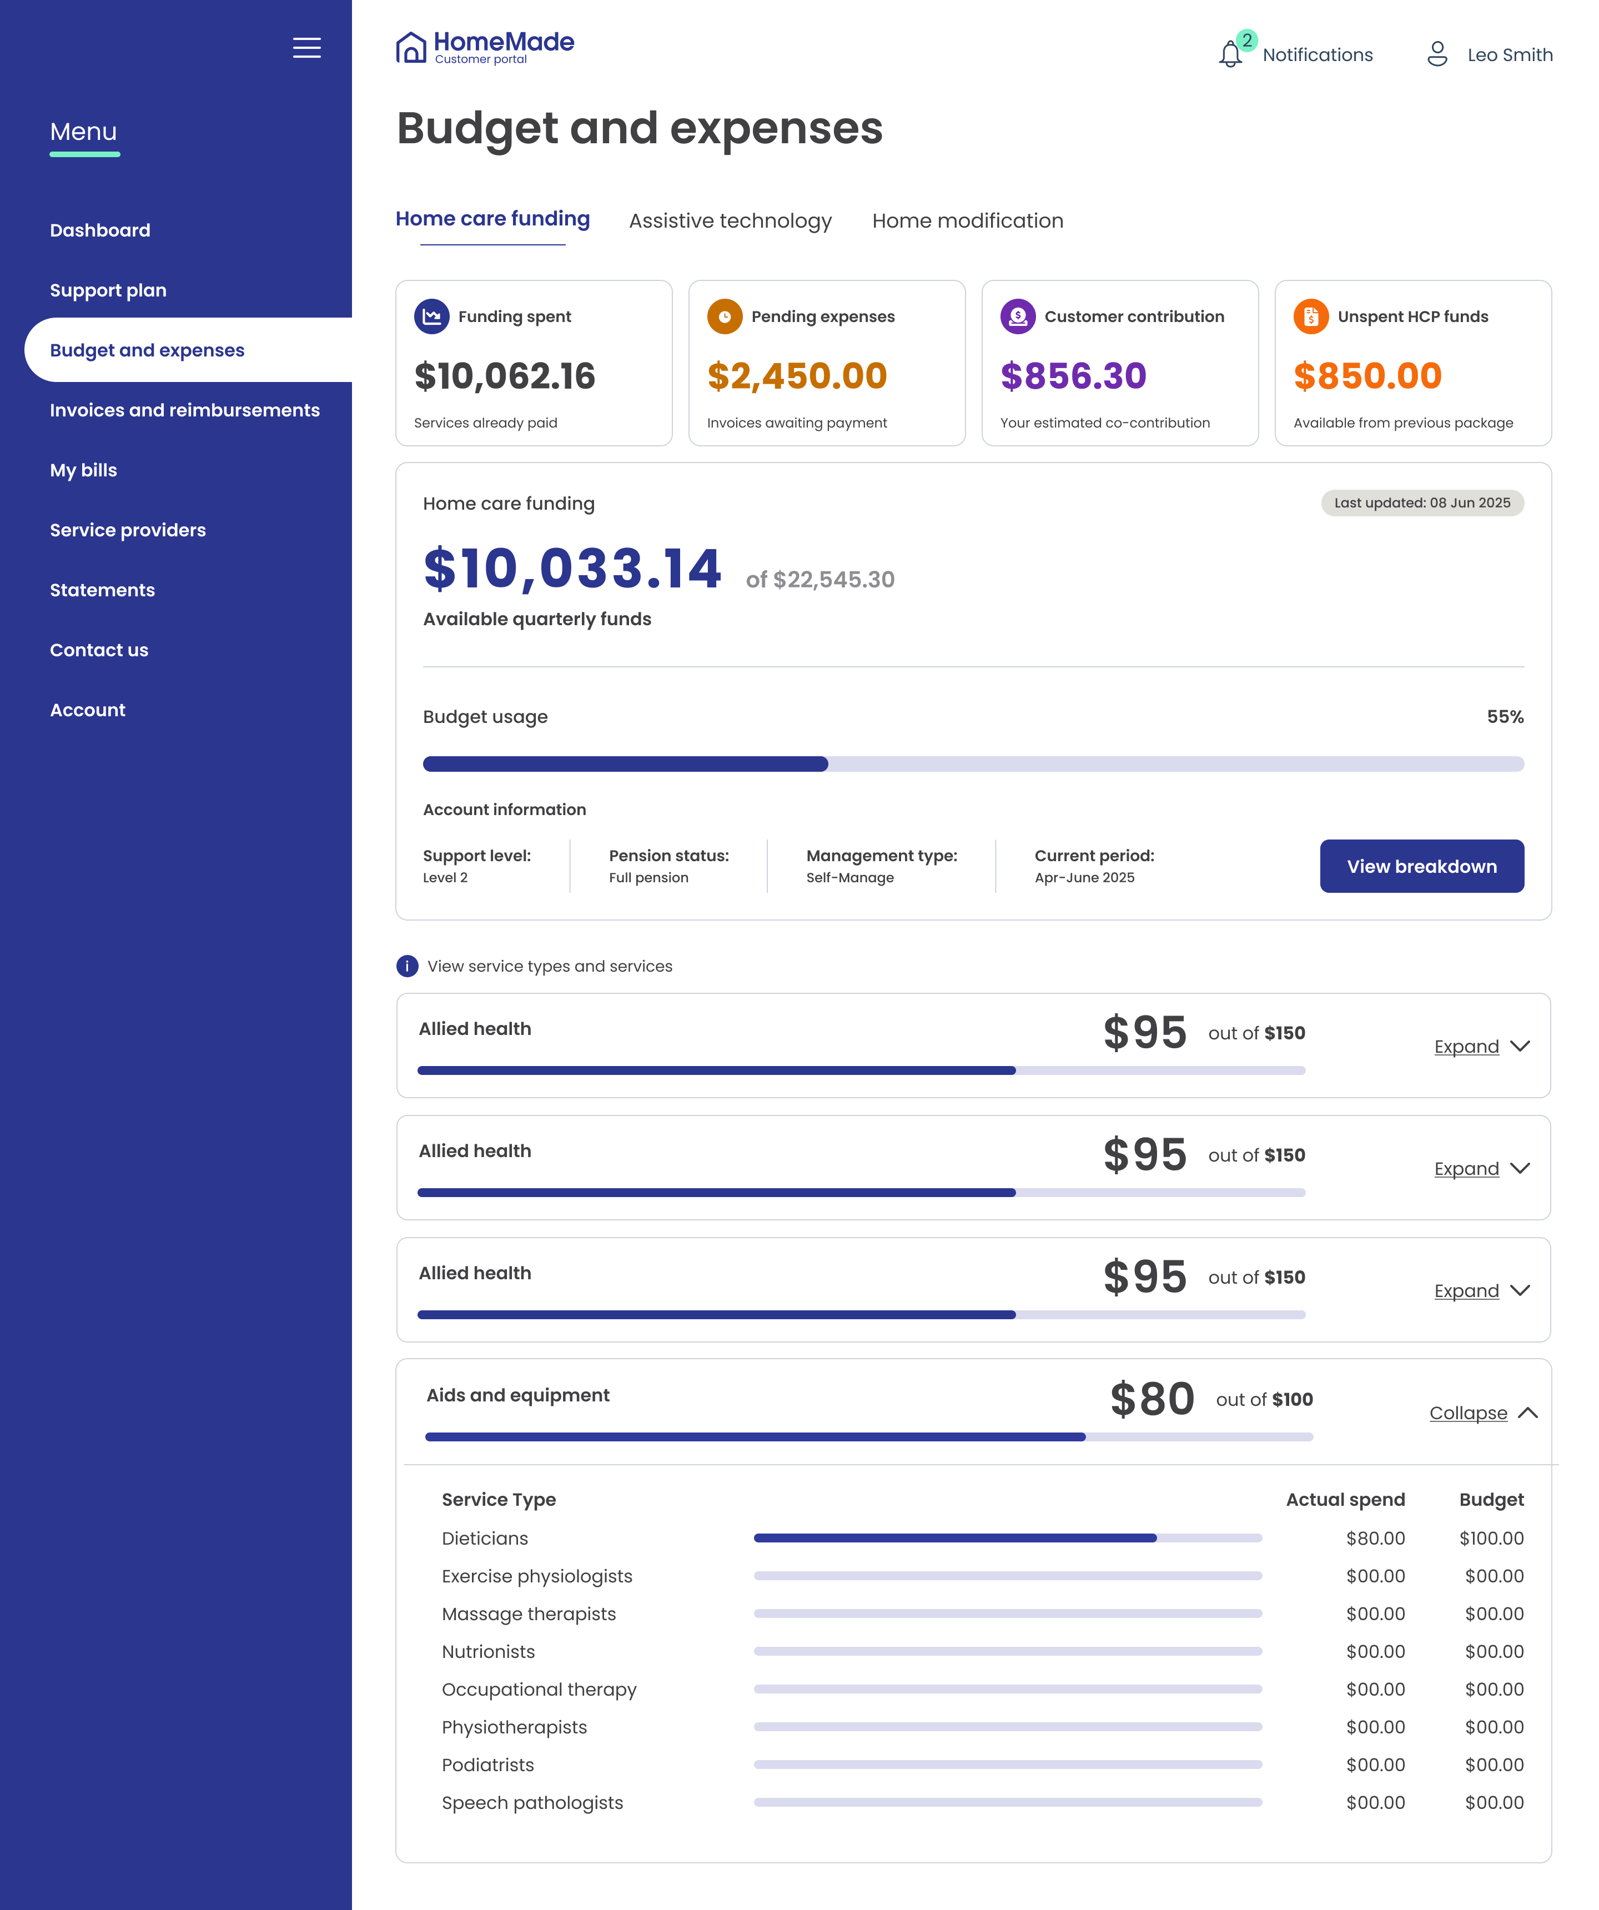This screenshot has height=1910, width=1599.
Task: Click chevron down on first Allied health row
Action: (1520, 1046)
